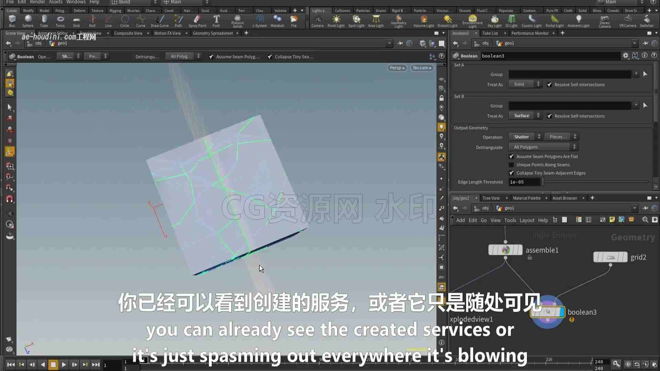Adjust the Edge Length Threshold slider
The width and height of the screenshot is (660, 371).
(595, 182)
